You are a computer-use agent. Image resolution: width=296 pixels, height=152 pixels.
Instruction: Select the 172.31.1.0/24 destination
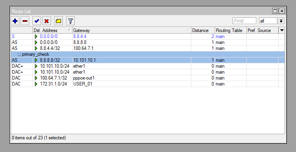coord(53,84)
